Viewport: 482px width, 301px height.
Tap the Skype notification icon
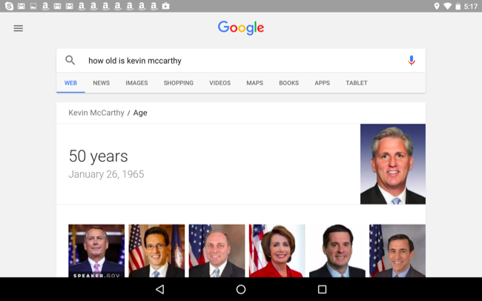pos(9,6)
